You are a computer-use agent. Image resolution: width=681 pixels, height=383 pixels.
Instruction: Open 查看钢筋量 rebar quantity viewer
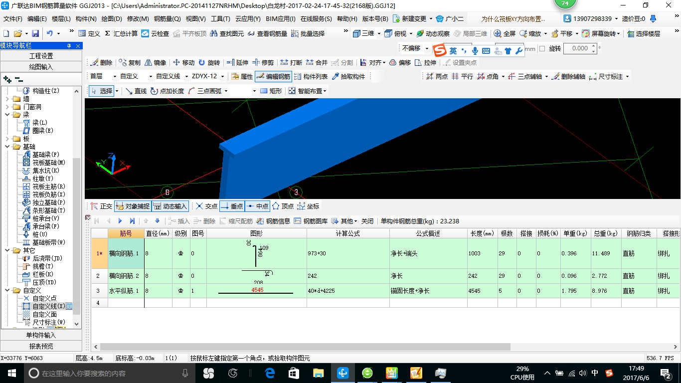tap(267, 33)
